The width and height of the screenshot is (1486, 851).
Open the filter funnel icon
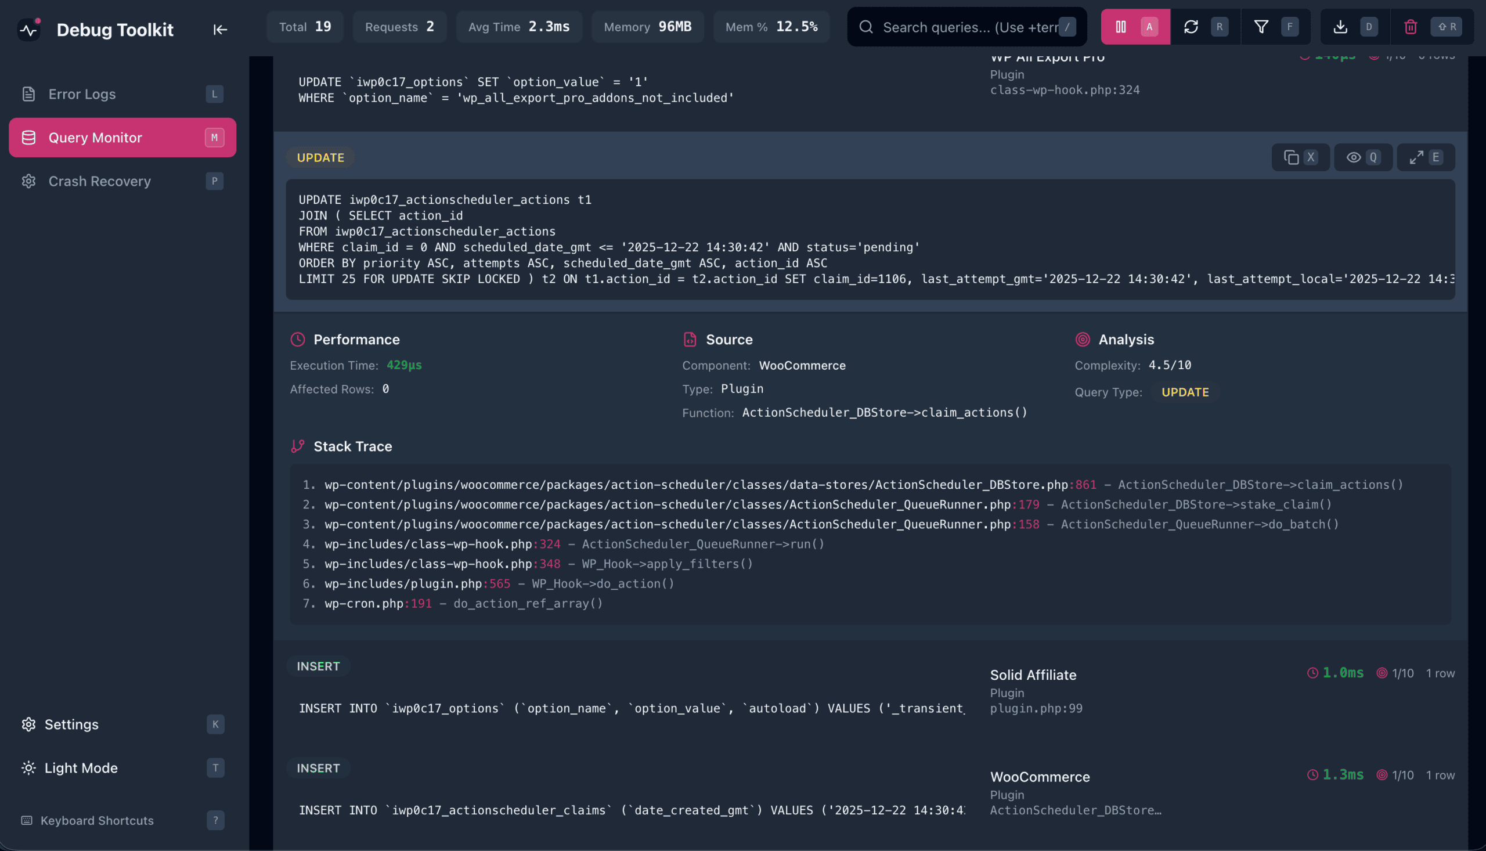tap(1260, 27)
